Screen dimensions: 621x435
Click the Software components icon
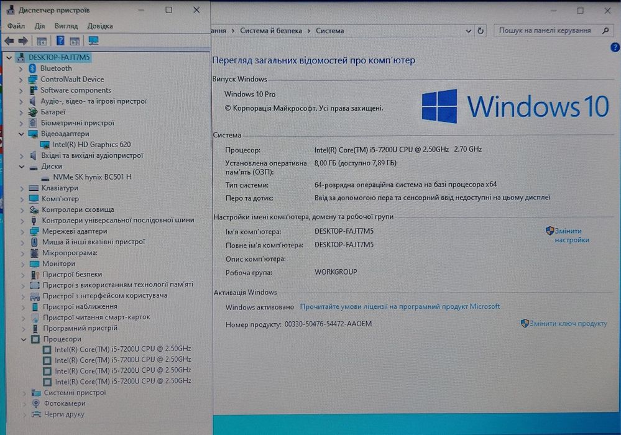pyautogui.click(x=34, y=90)
